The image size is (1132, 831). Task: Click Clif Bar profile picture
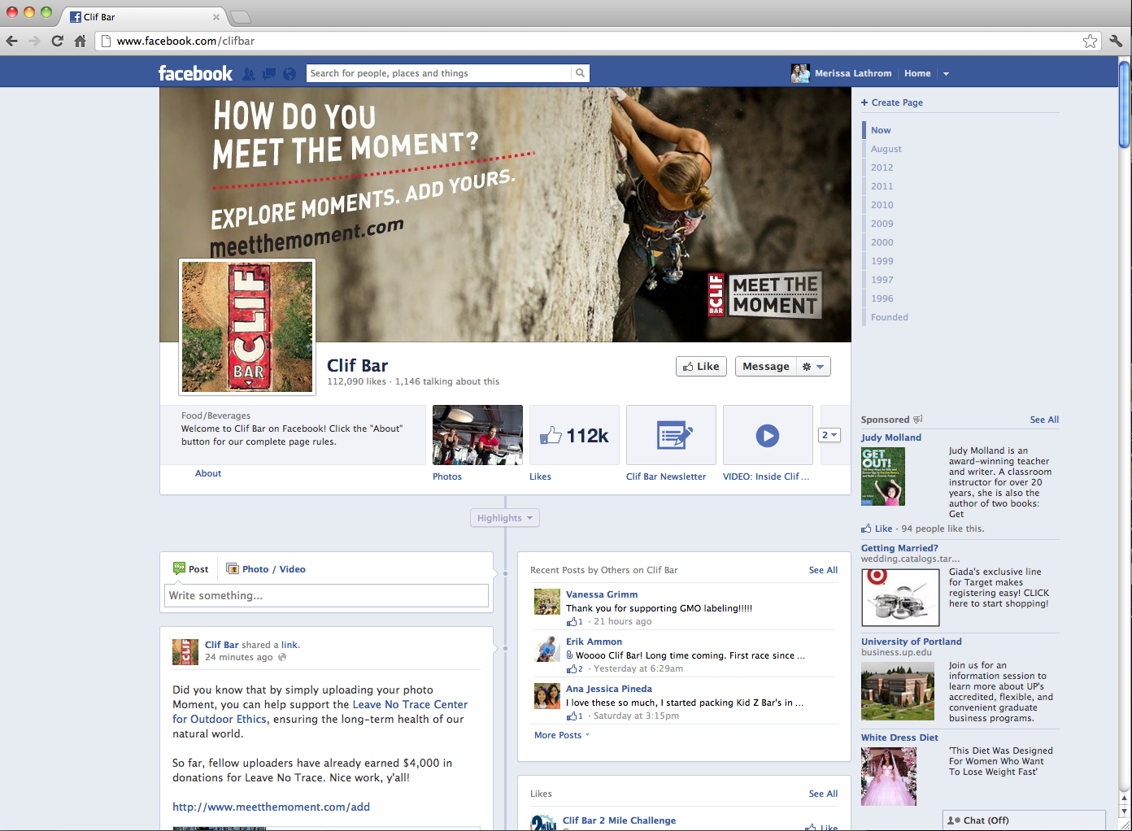[x=247, y=327]
